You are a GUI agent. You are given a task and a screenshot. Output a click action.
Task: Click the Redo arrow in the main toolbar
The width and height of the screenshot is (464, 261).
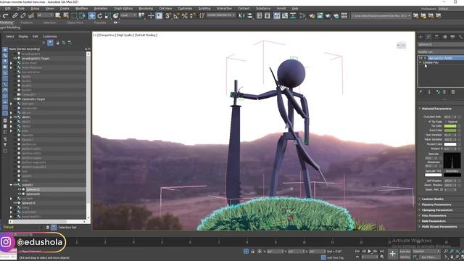pos(6,16)
